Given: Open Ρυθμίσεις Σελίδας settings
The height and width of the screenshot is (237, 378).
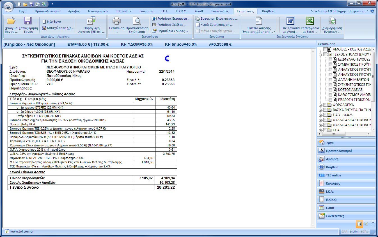Looking at the screenshot, I should pos(169,25).
